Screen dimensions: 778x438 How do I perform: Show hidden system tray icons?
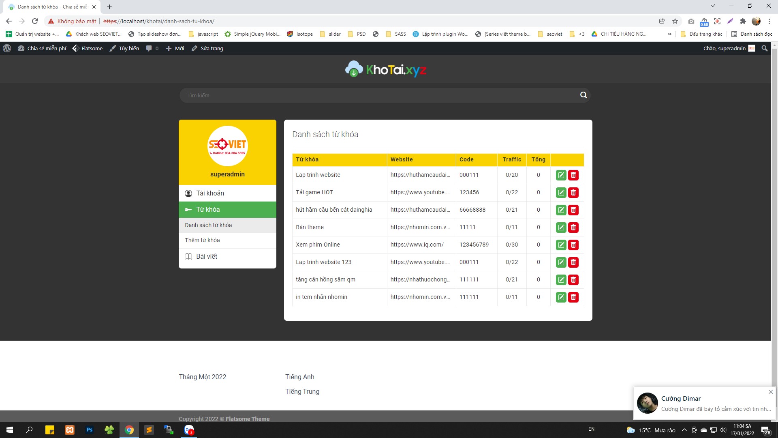[x=684, y=430]
